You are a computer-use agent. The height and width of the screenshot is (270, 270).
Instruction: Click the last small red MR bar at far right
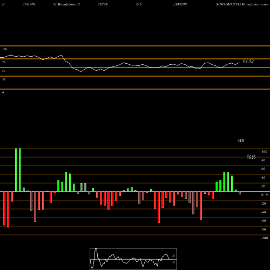click(x=240, y=193)
